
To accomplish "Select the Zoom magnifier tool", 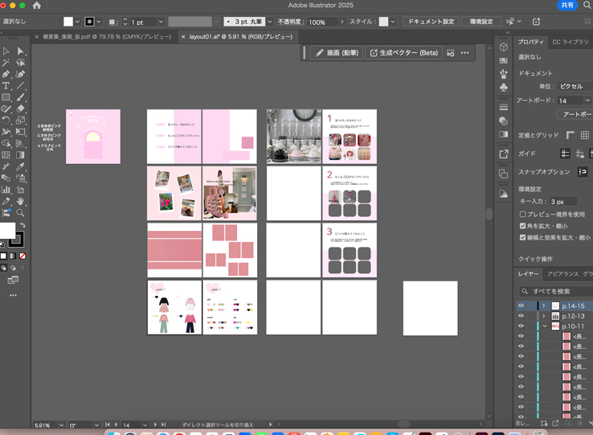I will coord(20,213).
